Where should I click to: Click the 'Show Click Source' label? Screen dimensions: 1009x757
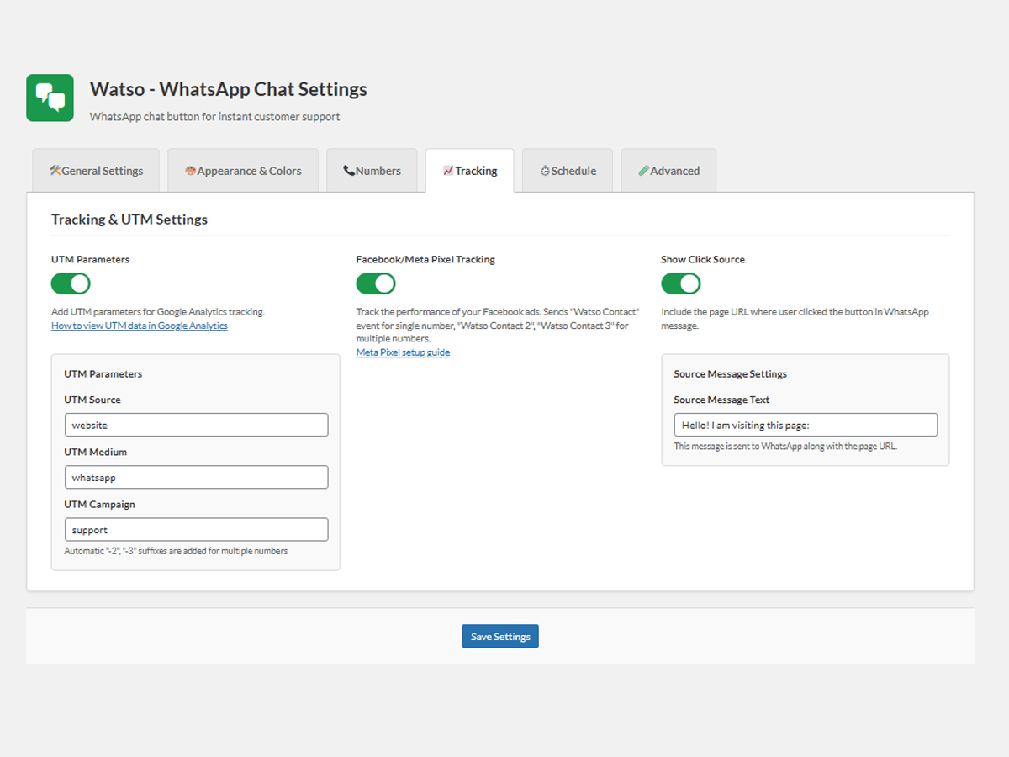703,259
